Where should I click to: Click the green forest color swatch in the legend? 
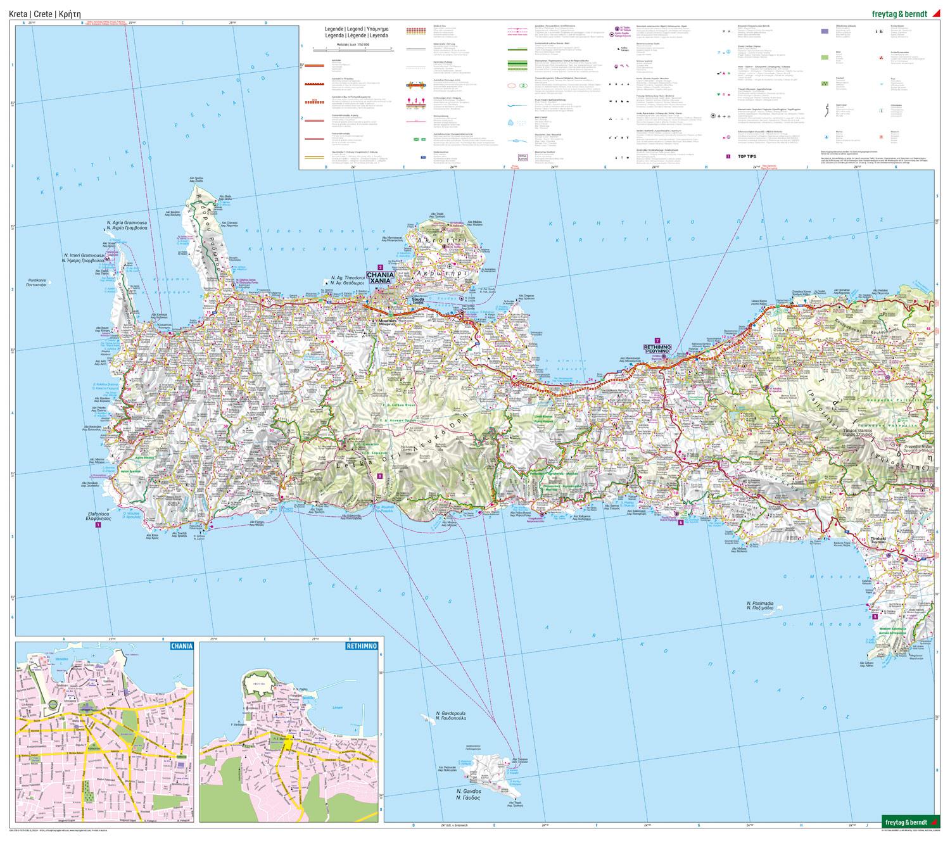point(825,57)
